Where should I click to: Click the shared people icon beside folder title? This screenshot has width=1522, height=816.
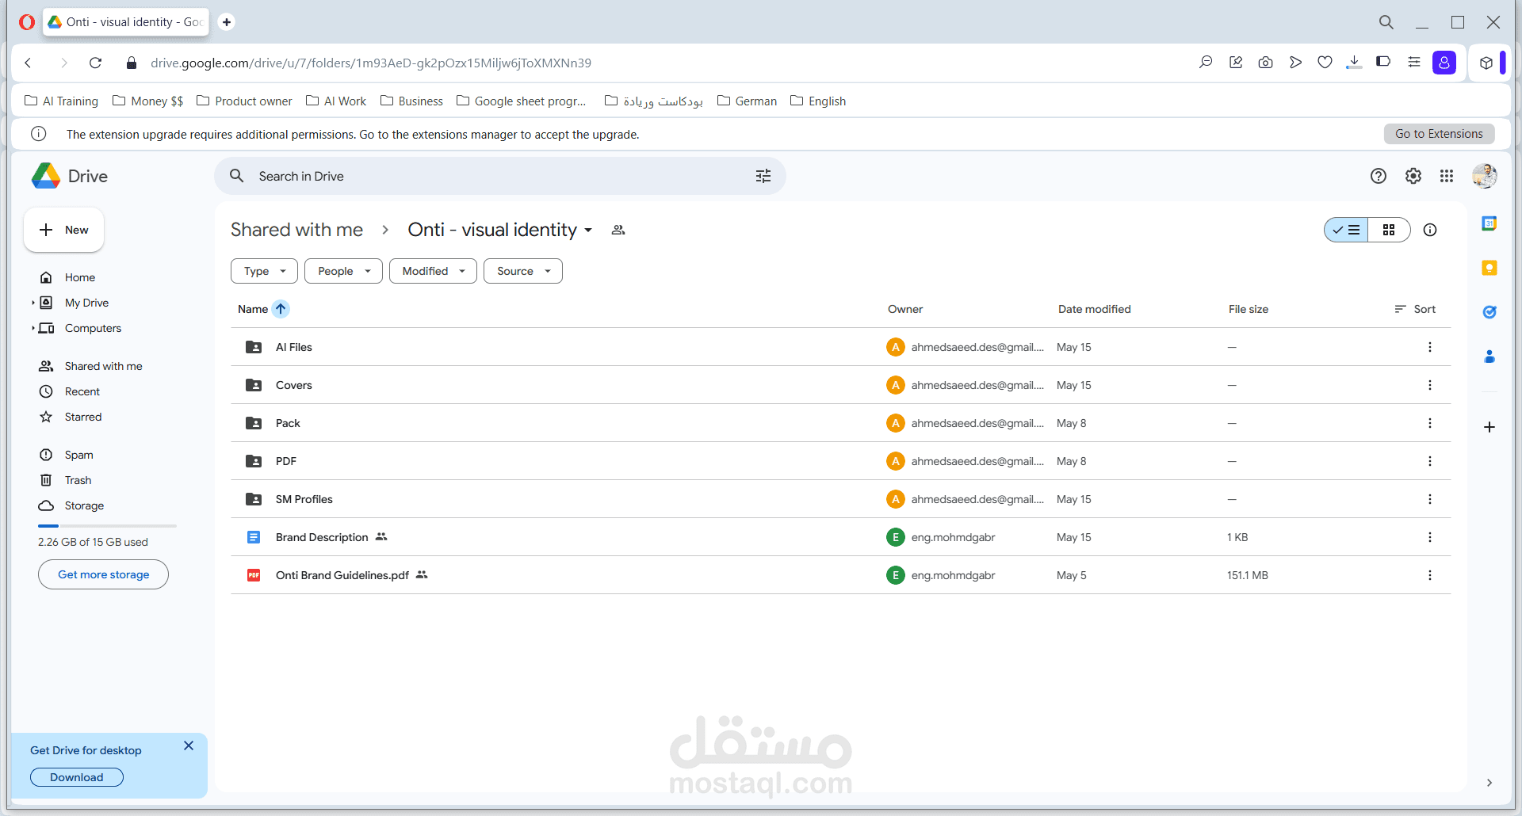pyautogui.click(x=618, y=230)
